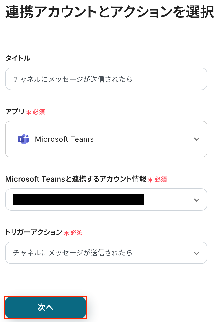Click the asterisk beside トリガーアクション
This screenshot has height=322, width=224.
point(66,233)
